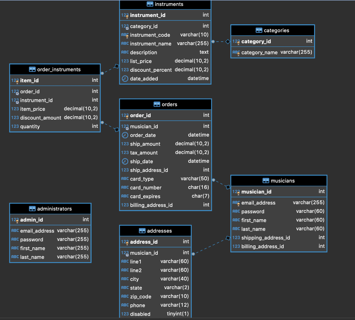
Task: Click the 123 icon beside disabled in addresses
Action: click(125, 314)
